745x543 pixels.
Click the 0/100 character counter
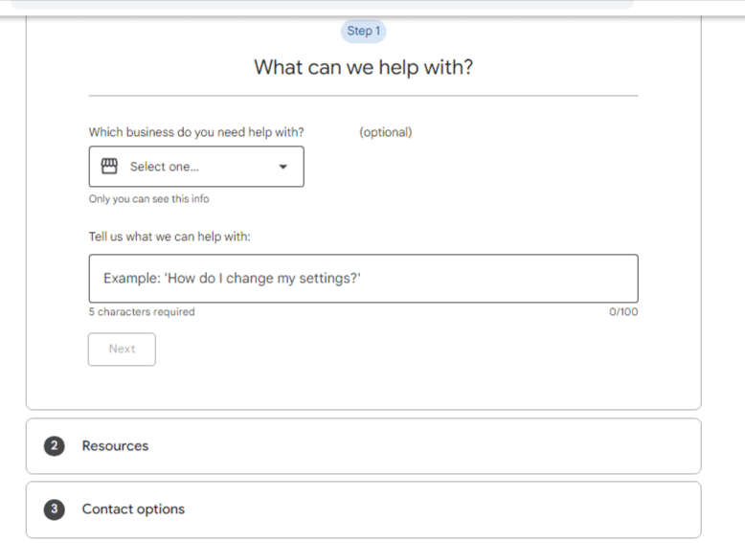coord(623,312)
